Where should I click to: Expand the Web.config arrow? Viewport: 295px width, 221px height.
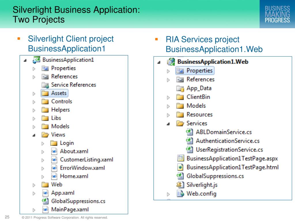pyautogui.click(x=168, y=194)
